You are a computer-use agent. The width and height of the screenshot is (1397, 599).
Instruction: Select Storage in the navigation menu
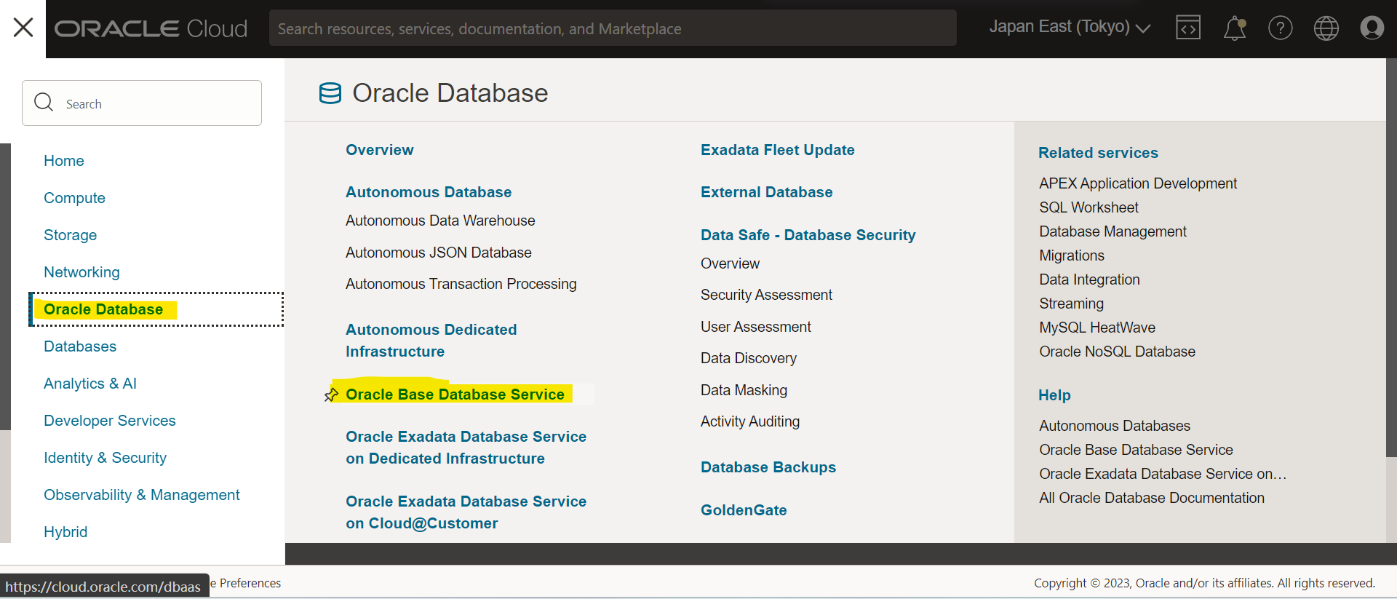(70, 235)
